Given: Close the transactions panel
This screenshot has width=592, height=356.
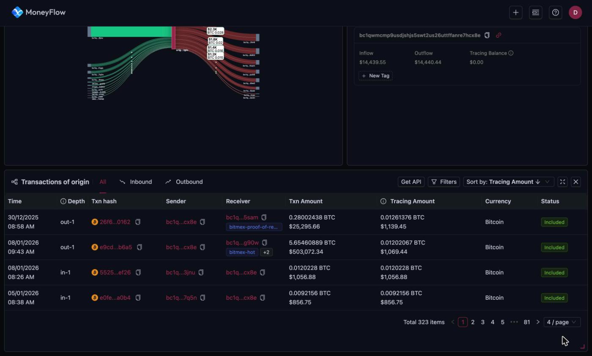Looking at the screenshot, I should pyautogui.click(x=576, y=182).
